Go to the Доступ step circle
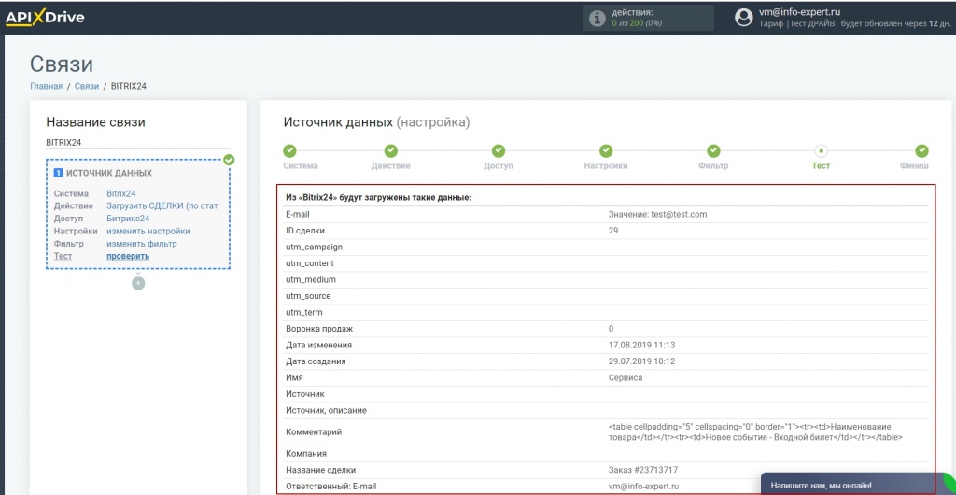956x495 pixels. point(499,150)
